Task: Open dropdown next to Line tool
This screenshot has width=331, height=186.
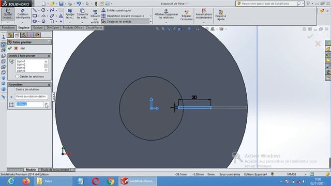Action: click(x=39, y=10)
